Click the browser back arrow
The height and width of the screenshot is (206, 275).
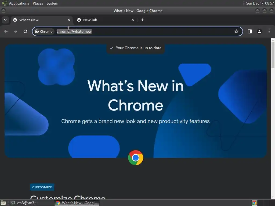click(x=6, y=31)
